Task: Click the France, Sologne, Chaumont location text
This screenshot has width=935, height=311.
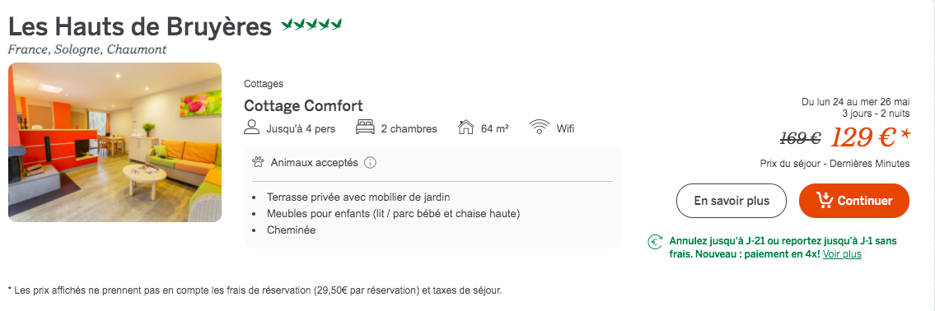Action: [x=87, y=49]
